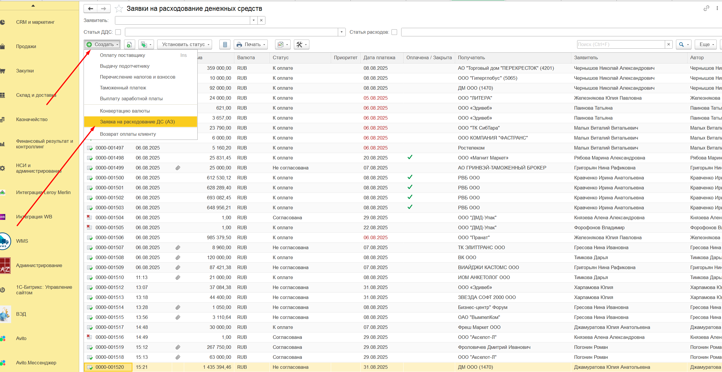722x372 pixels.
Task: Open Казначейство section in sidebar
Action: pyautogui.click(x=32, y=119)
